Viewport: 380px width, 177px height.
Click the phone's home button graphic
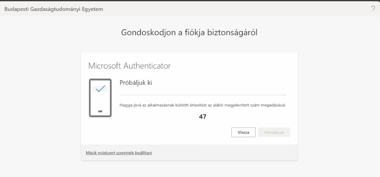(x=100, y=111)
